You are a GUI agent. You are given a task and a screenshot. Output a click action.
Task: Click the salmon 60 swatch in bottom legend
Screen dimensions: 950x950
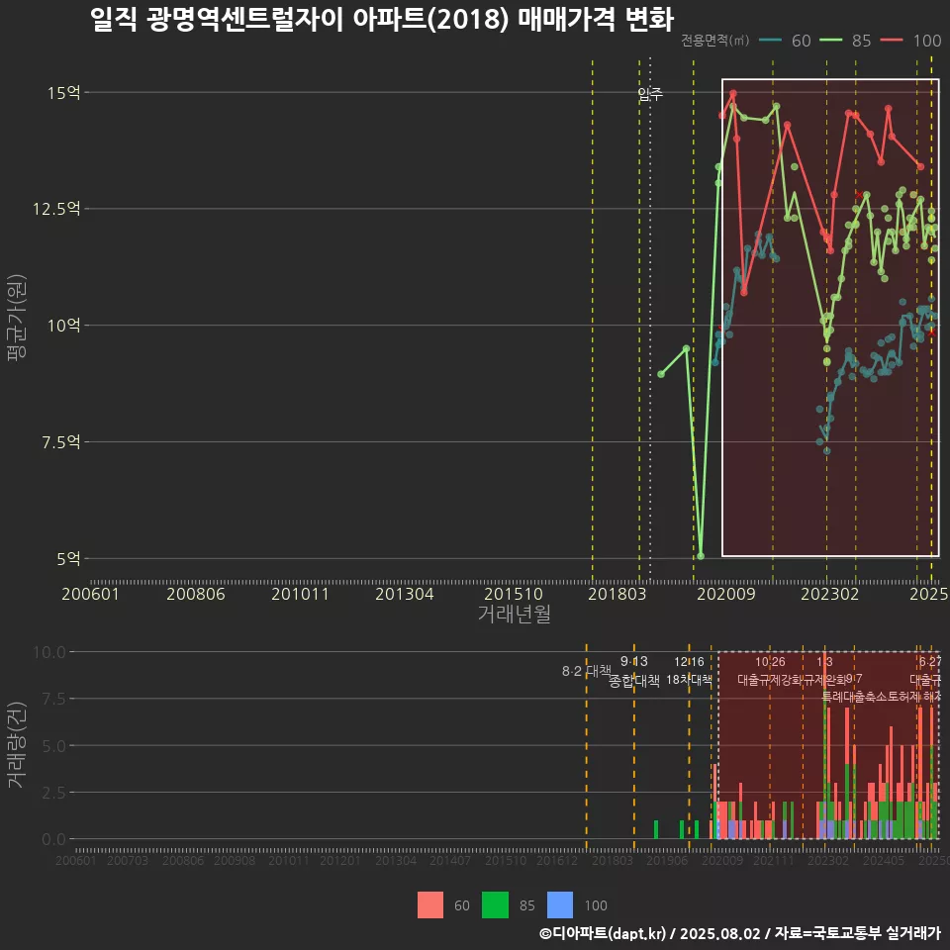430,905
